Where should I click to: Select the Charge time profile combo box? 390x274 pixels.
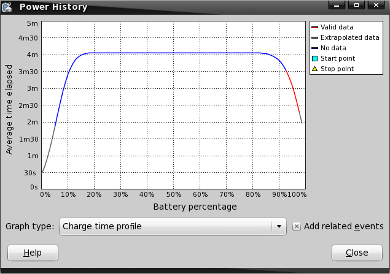pyautogui.click(x=166, y=226)
